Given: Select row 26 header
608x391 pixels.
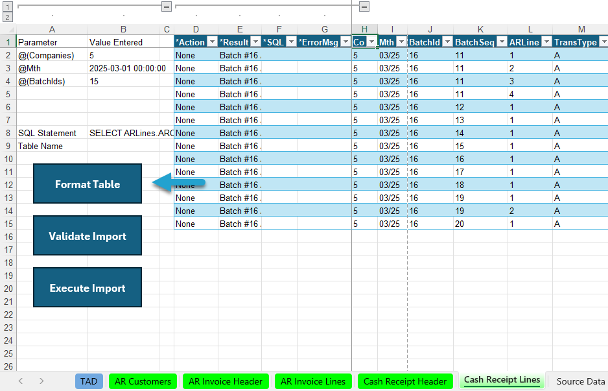Looking at the screenshot, I should tap(8, 366).
